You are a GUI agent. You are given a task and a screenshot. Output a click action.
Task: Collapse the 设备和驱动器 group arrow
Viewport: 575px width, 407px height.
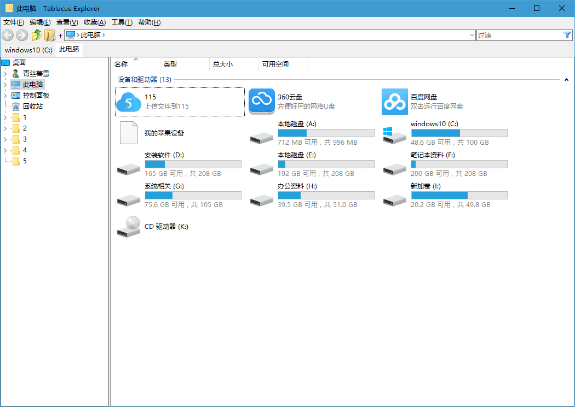(x=566, y=80)
